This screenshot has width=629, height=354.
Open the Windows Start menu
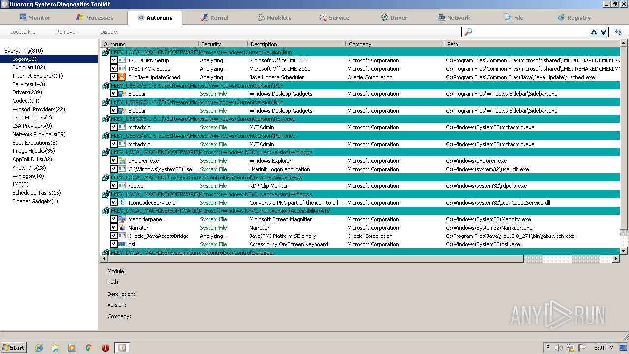click(x=13, y=347)
